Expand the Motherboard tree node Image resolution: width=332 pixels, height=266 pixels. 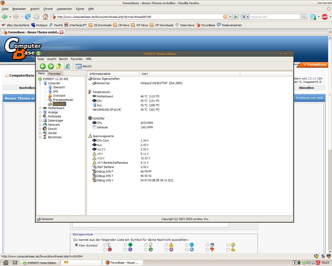pyautogui.click(x=40, y=108)
